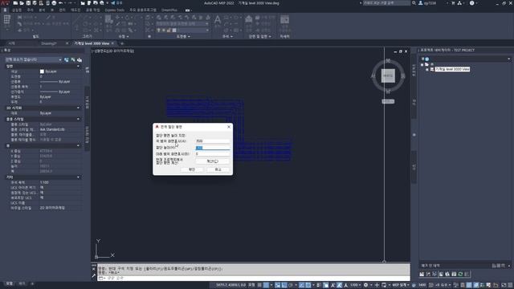Click the Quick Select icon in Properties palette header
The width and height of the screenshot is (514, 289).
[x=80, y=59]
